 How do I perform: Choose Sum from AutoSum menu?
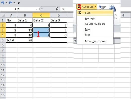click(95, 13)
